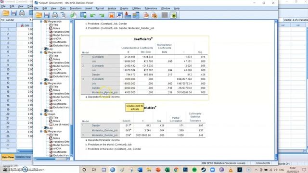The height and width of the screenshot is (173, 308).
Task: Open Microsoft Word from the taskbar
Action: 140,170
